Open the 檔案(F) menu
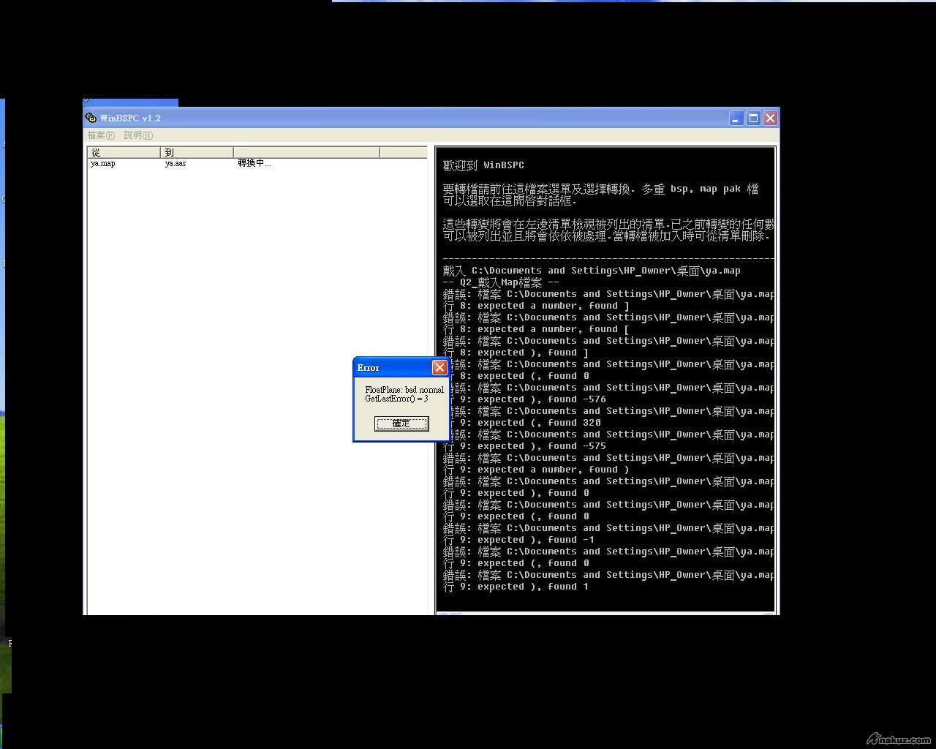 [x=101, y=135]
